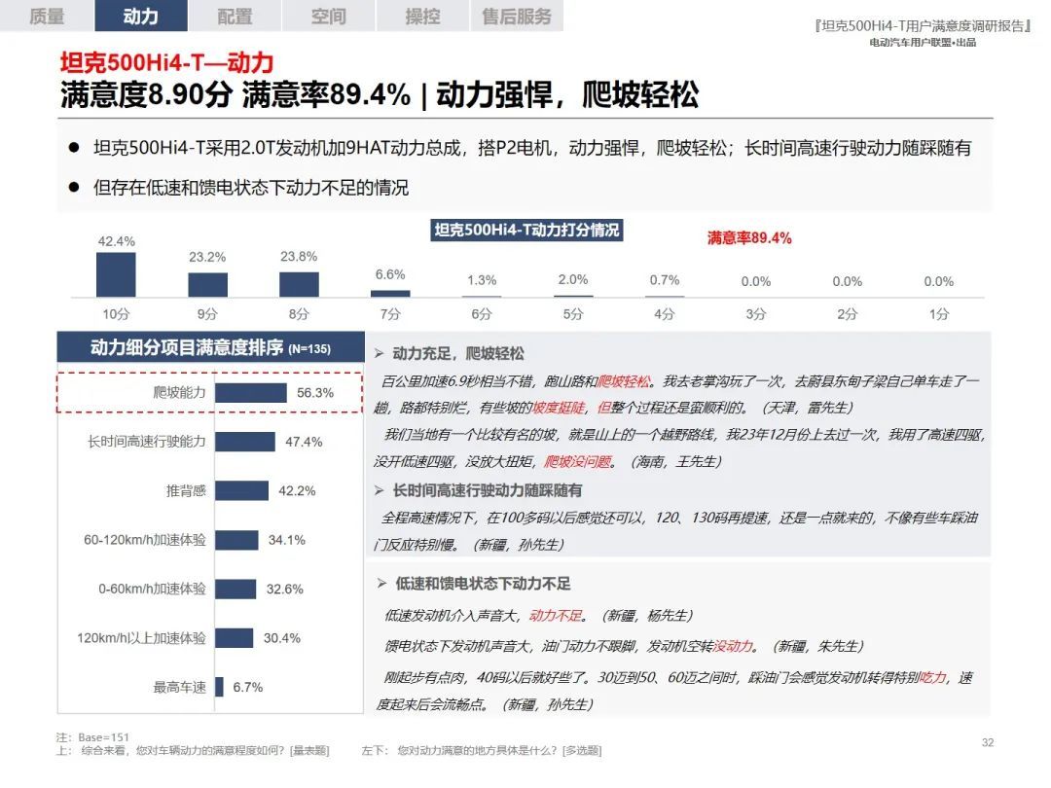This screenshot has height=788, width=1051.
Task: Click the red 爬坡轻松 highlighted text
Action: coord(624,381)
